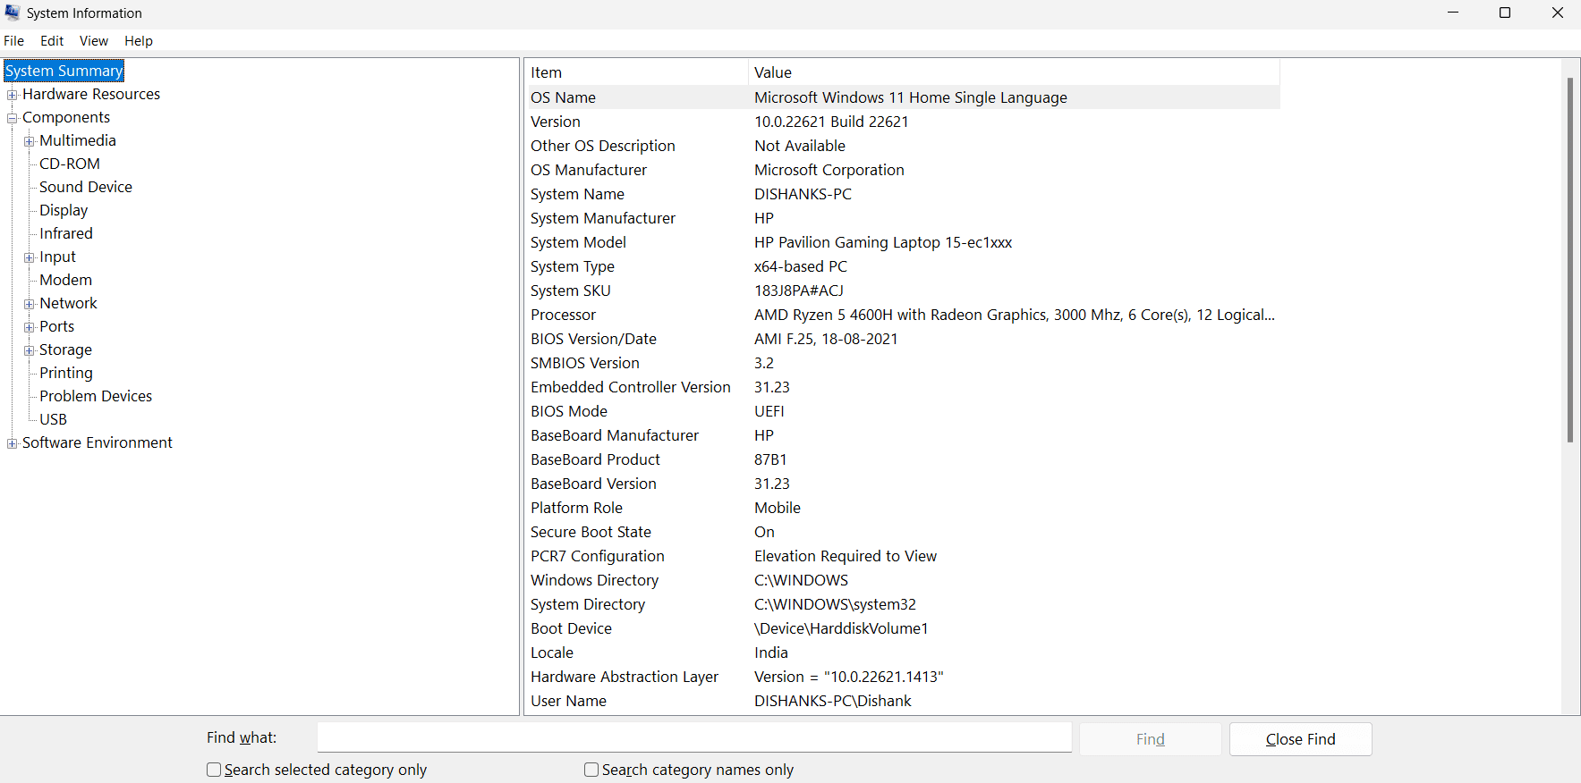Expand the Network subcategory
The image size is (1581, 783).
[30, 304]
